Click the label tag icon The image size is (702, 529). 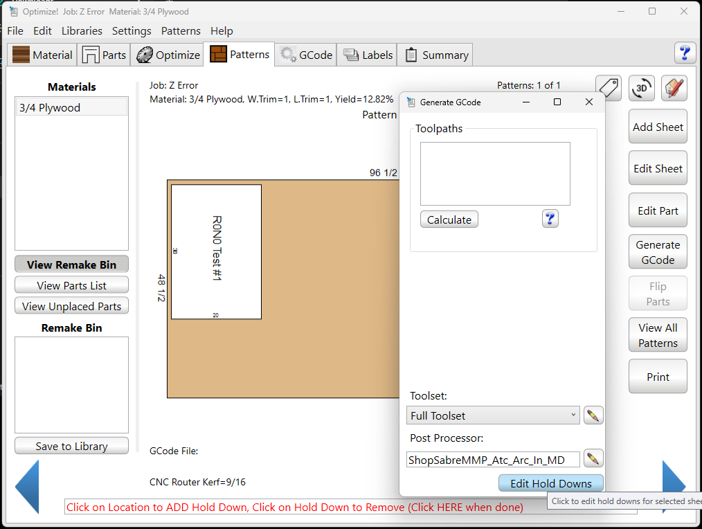tap(608, 88)
